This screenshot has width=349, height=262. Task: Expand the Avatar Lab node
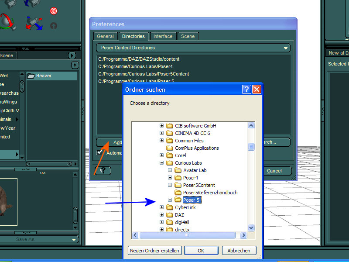(x=170, y=170)
